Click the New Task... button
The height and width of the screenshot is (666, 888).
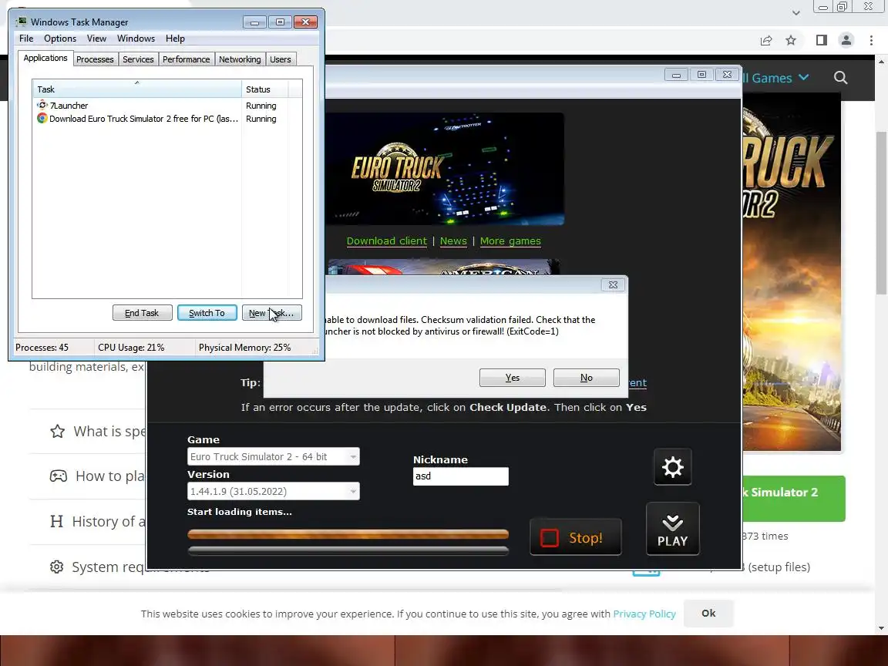pos(272,313)
